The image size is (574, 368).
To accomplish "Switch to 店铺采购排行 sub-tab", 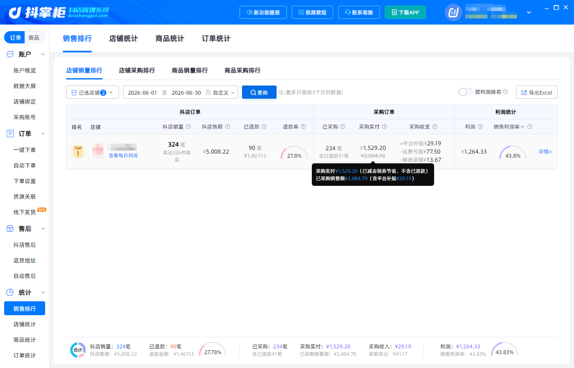I will 137,70.
